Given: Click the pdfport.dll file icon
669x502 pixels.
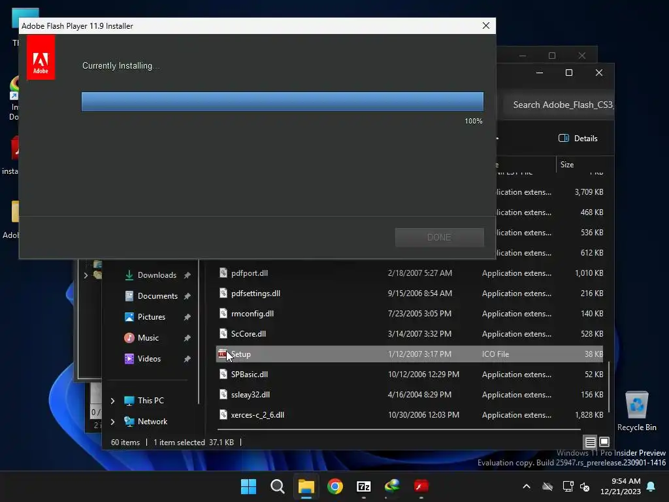Looking at the screenshot, I should click(223, 273).
